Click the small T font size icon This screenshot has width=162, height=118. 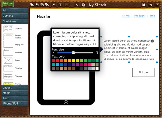coord(54,53)
